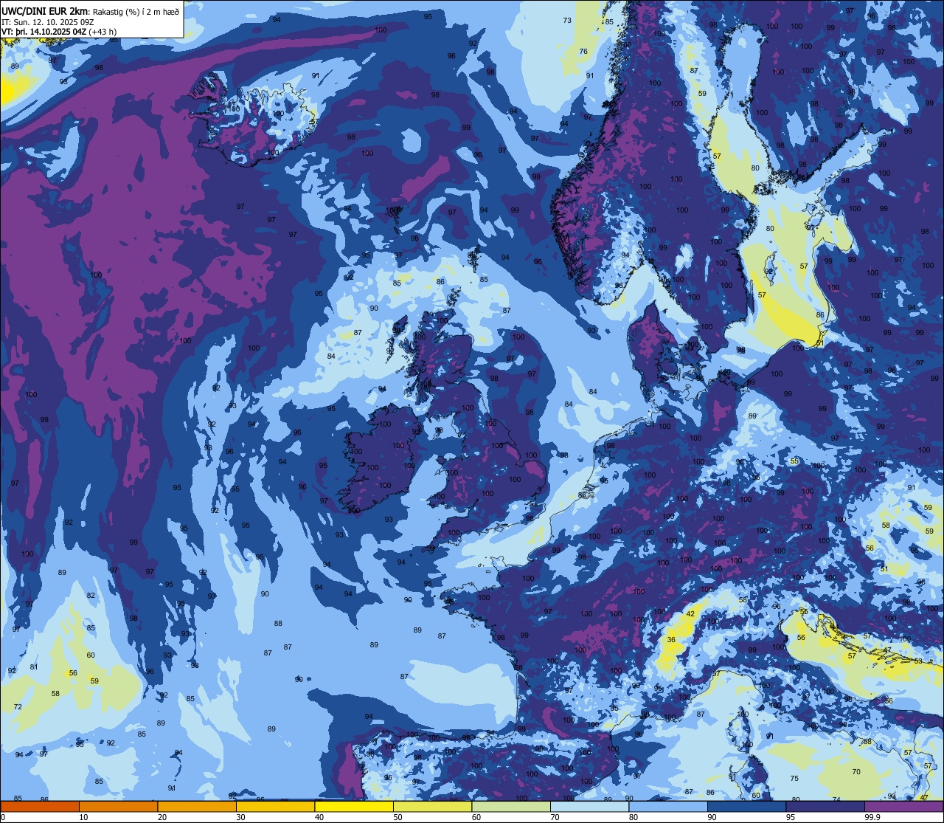Image resolution: width=944 pixels, height=823 pixels.
Task: Pick the amber legend segment between 30 and 40
Action: point(275,806)
